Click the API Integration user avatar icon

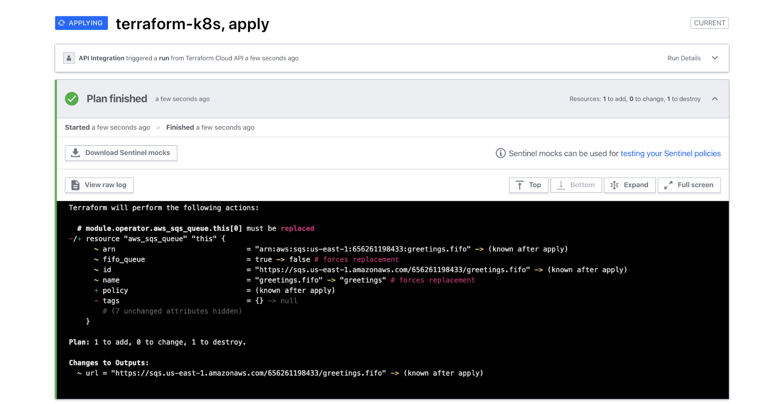(x=69, y=58)
